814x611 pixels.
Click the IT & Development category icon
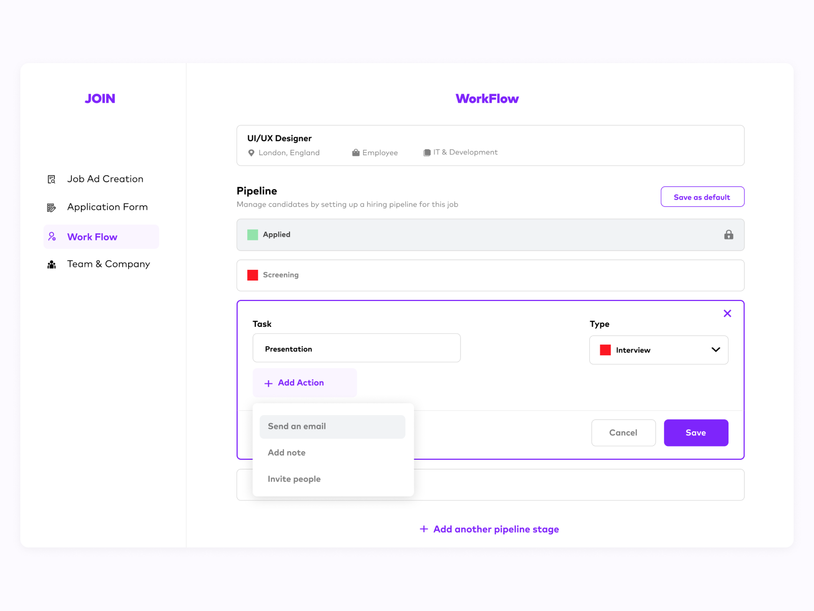427,152
